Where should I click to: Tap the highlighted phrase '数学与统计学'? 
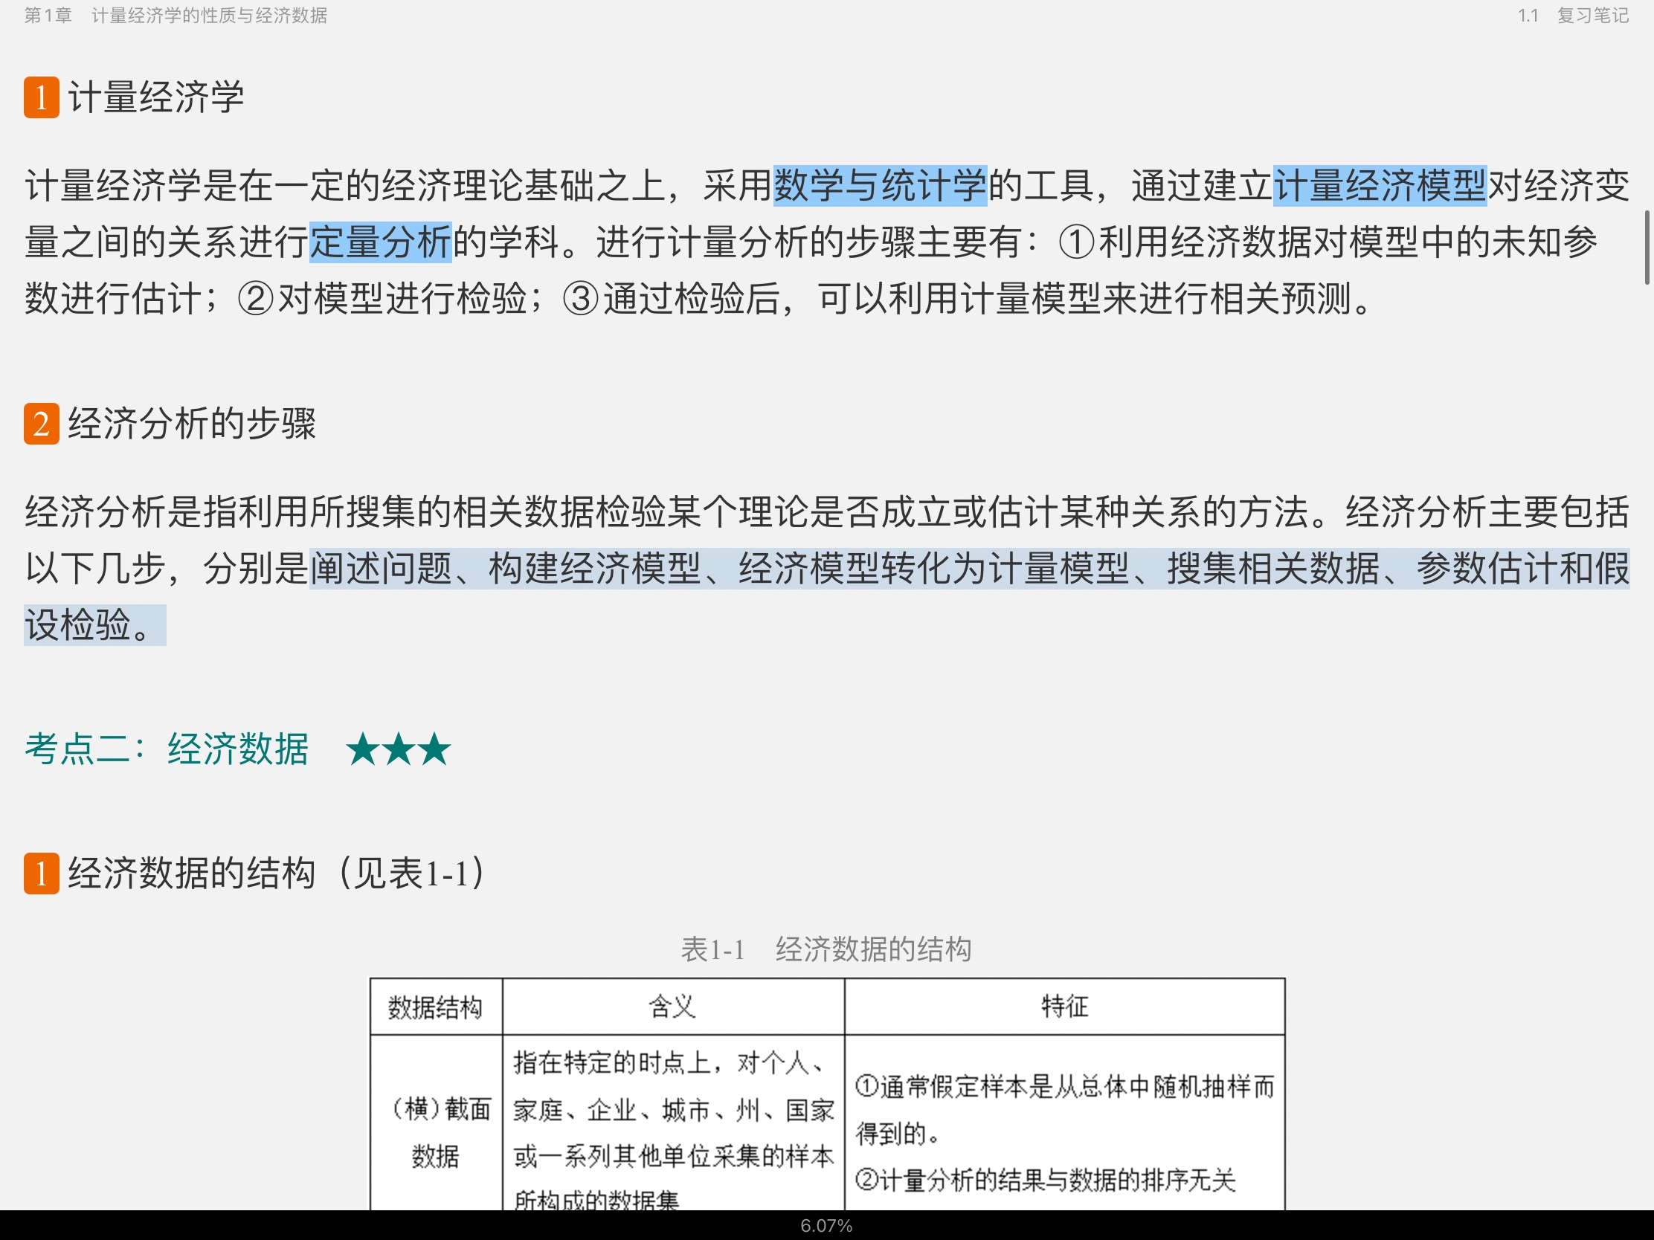click(x=880, y=185)
